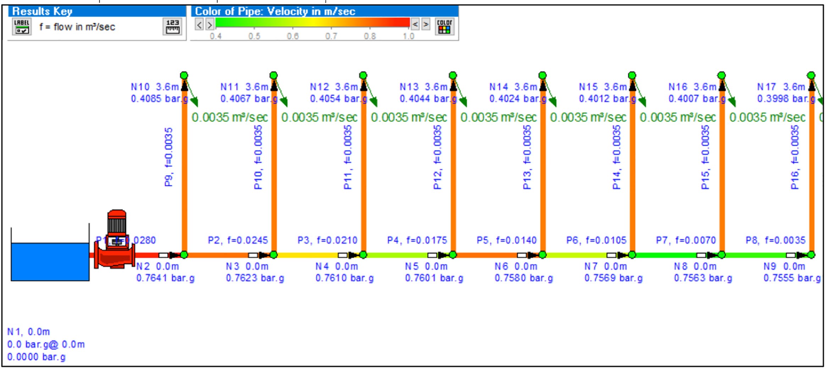Click the rotated label 'P13, f=0.0035'

pyautogui.click(x=527, y=157)
